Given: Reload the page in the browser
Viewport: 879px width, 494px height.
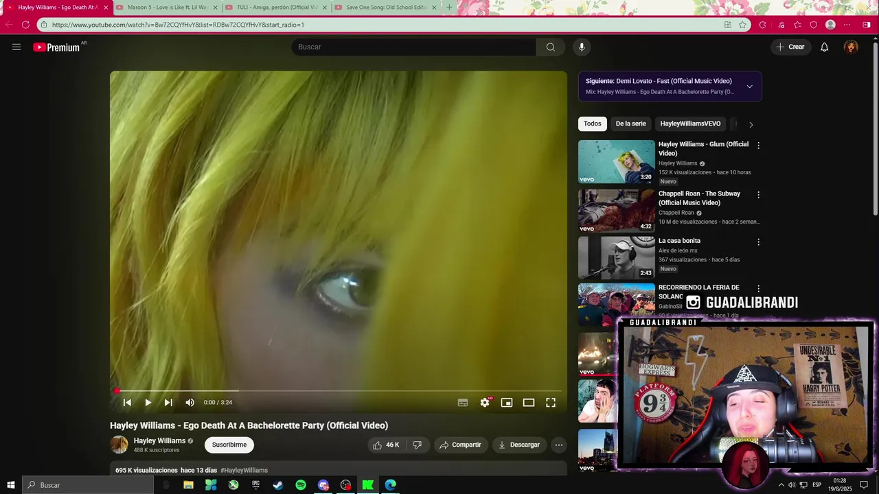Looking at the screenshot, I should coord(25,25).
